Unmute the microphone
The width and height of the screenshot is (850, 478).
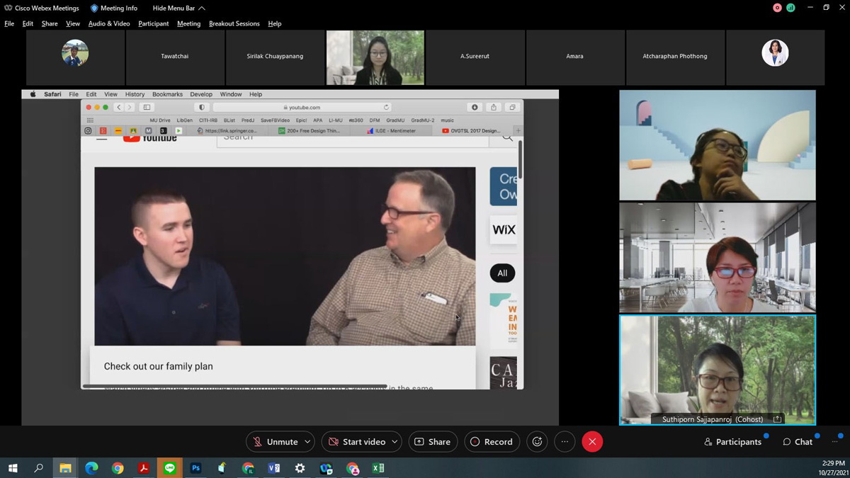pyautogui.click(x=275, y=442)
